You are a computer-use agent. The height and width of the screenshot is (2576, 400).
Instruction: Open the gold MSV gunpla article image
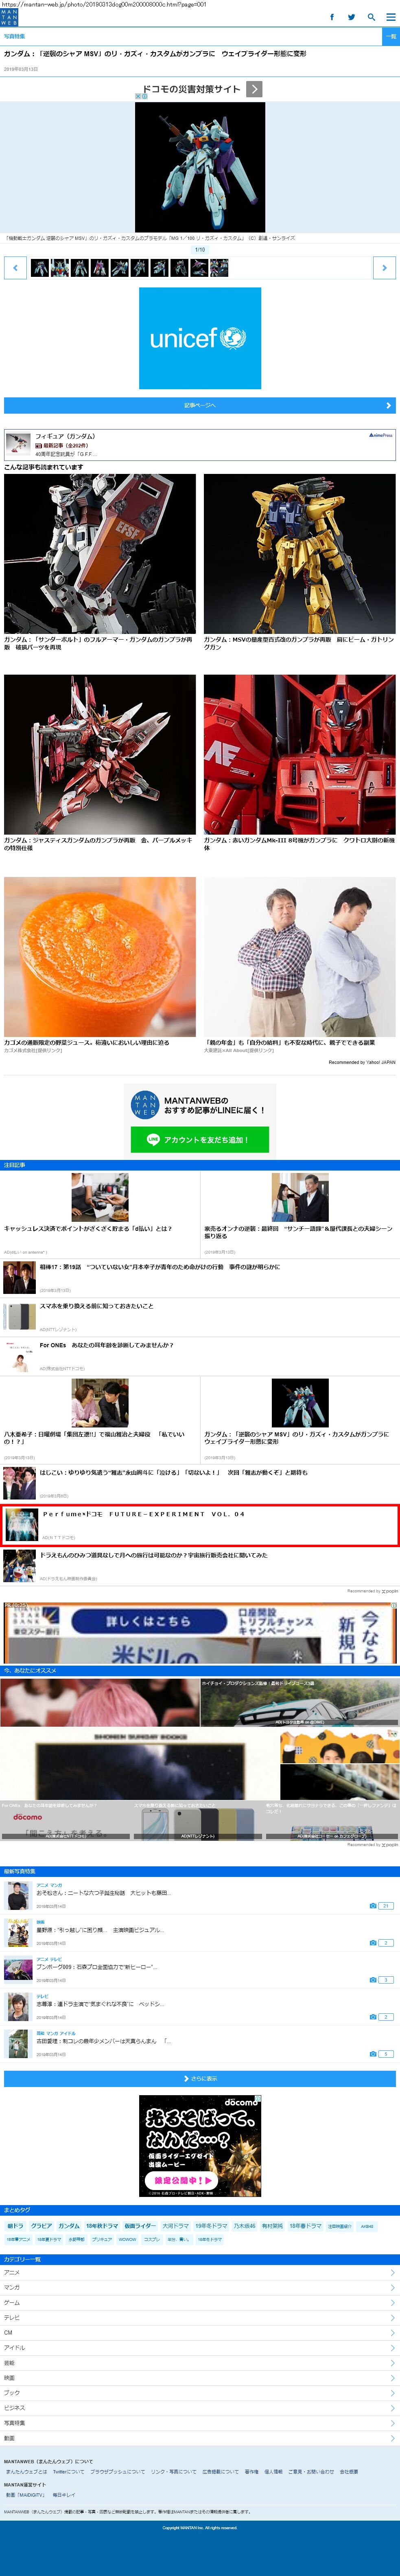tap(300, 554)
